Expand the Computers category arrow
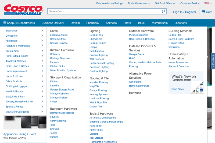This screenshot has width=215, height=143. 42,36
